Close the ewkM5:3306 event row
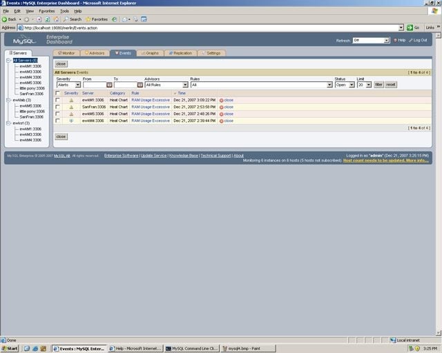The image size is (442, 353). coord(227,114)
